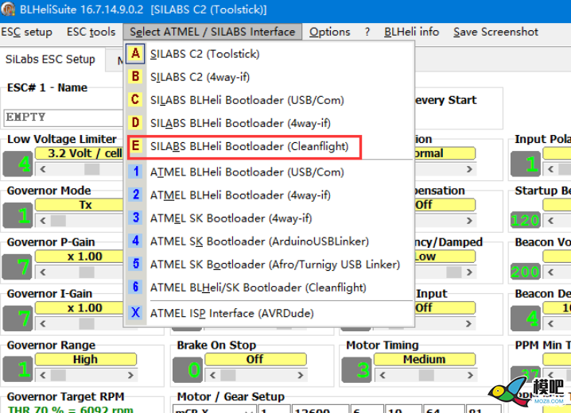Decrease Brake On Stop with left arrow

pos(212,375)
